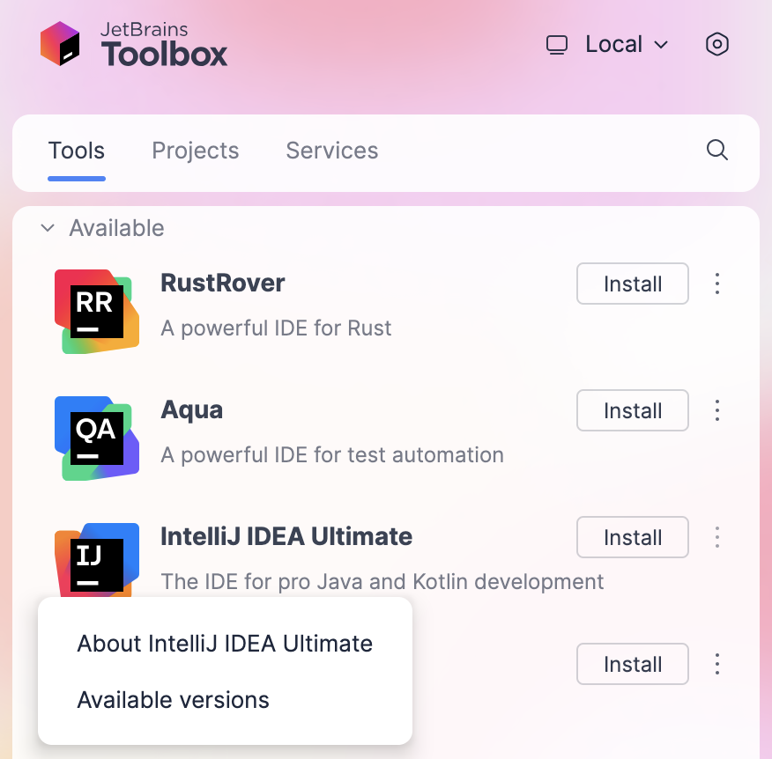Click the Aqua application icon

click(x=96, y=438)
